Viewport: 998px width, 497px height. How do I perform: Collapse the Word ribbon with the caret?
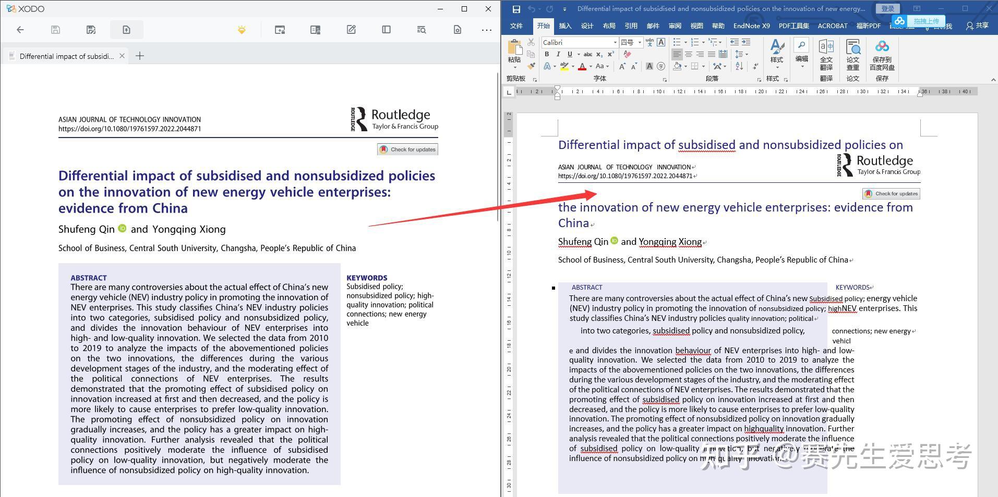click(x=993, y=80)
